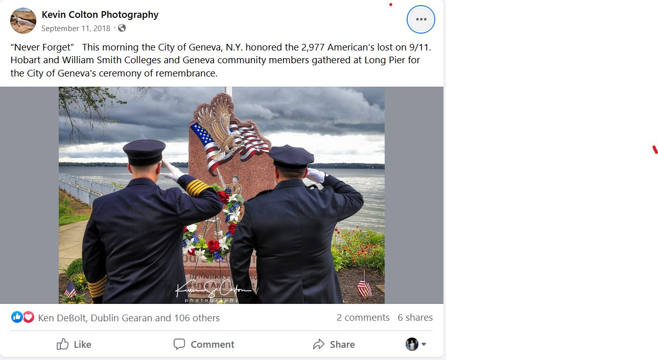The width and height of the screenshot is (658, 360).
Task: Click the public globe audience icon
Action: click(x=122, y=28)
